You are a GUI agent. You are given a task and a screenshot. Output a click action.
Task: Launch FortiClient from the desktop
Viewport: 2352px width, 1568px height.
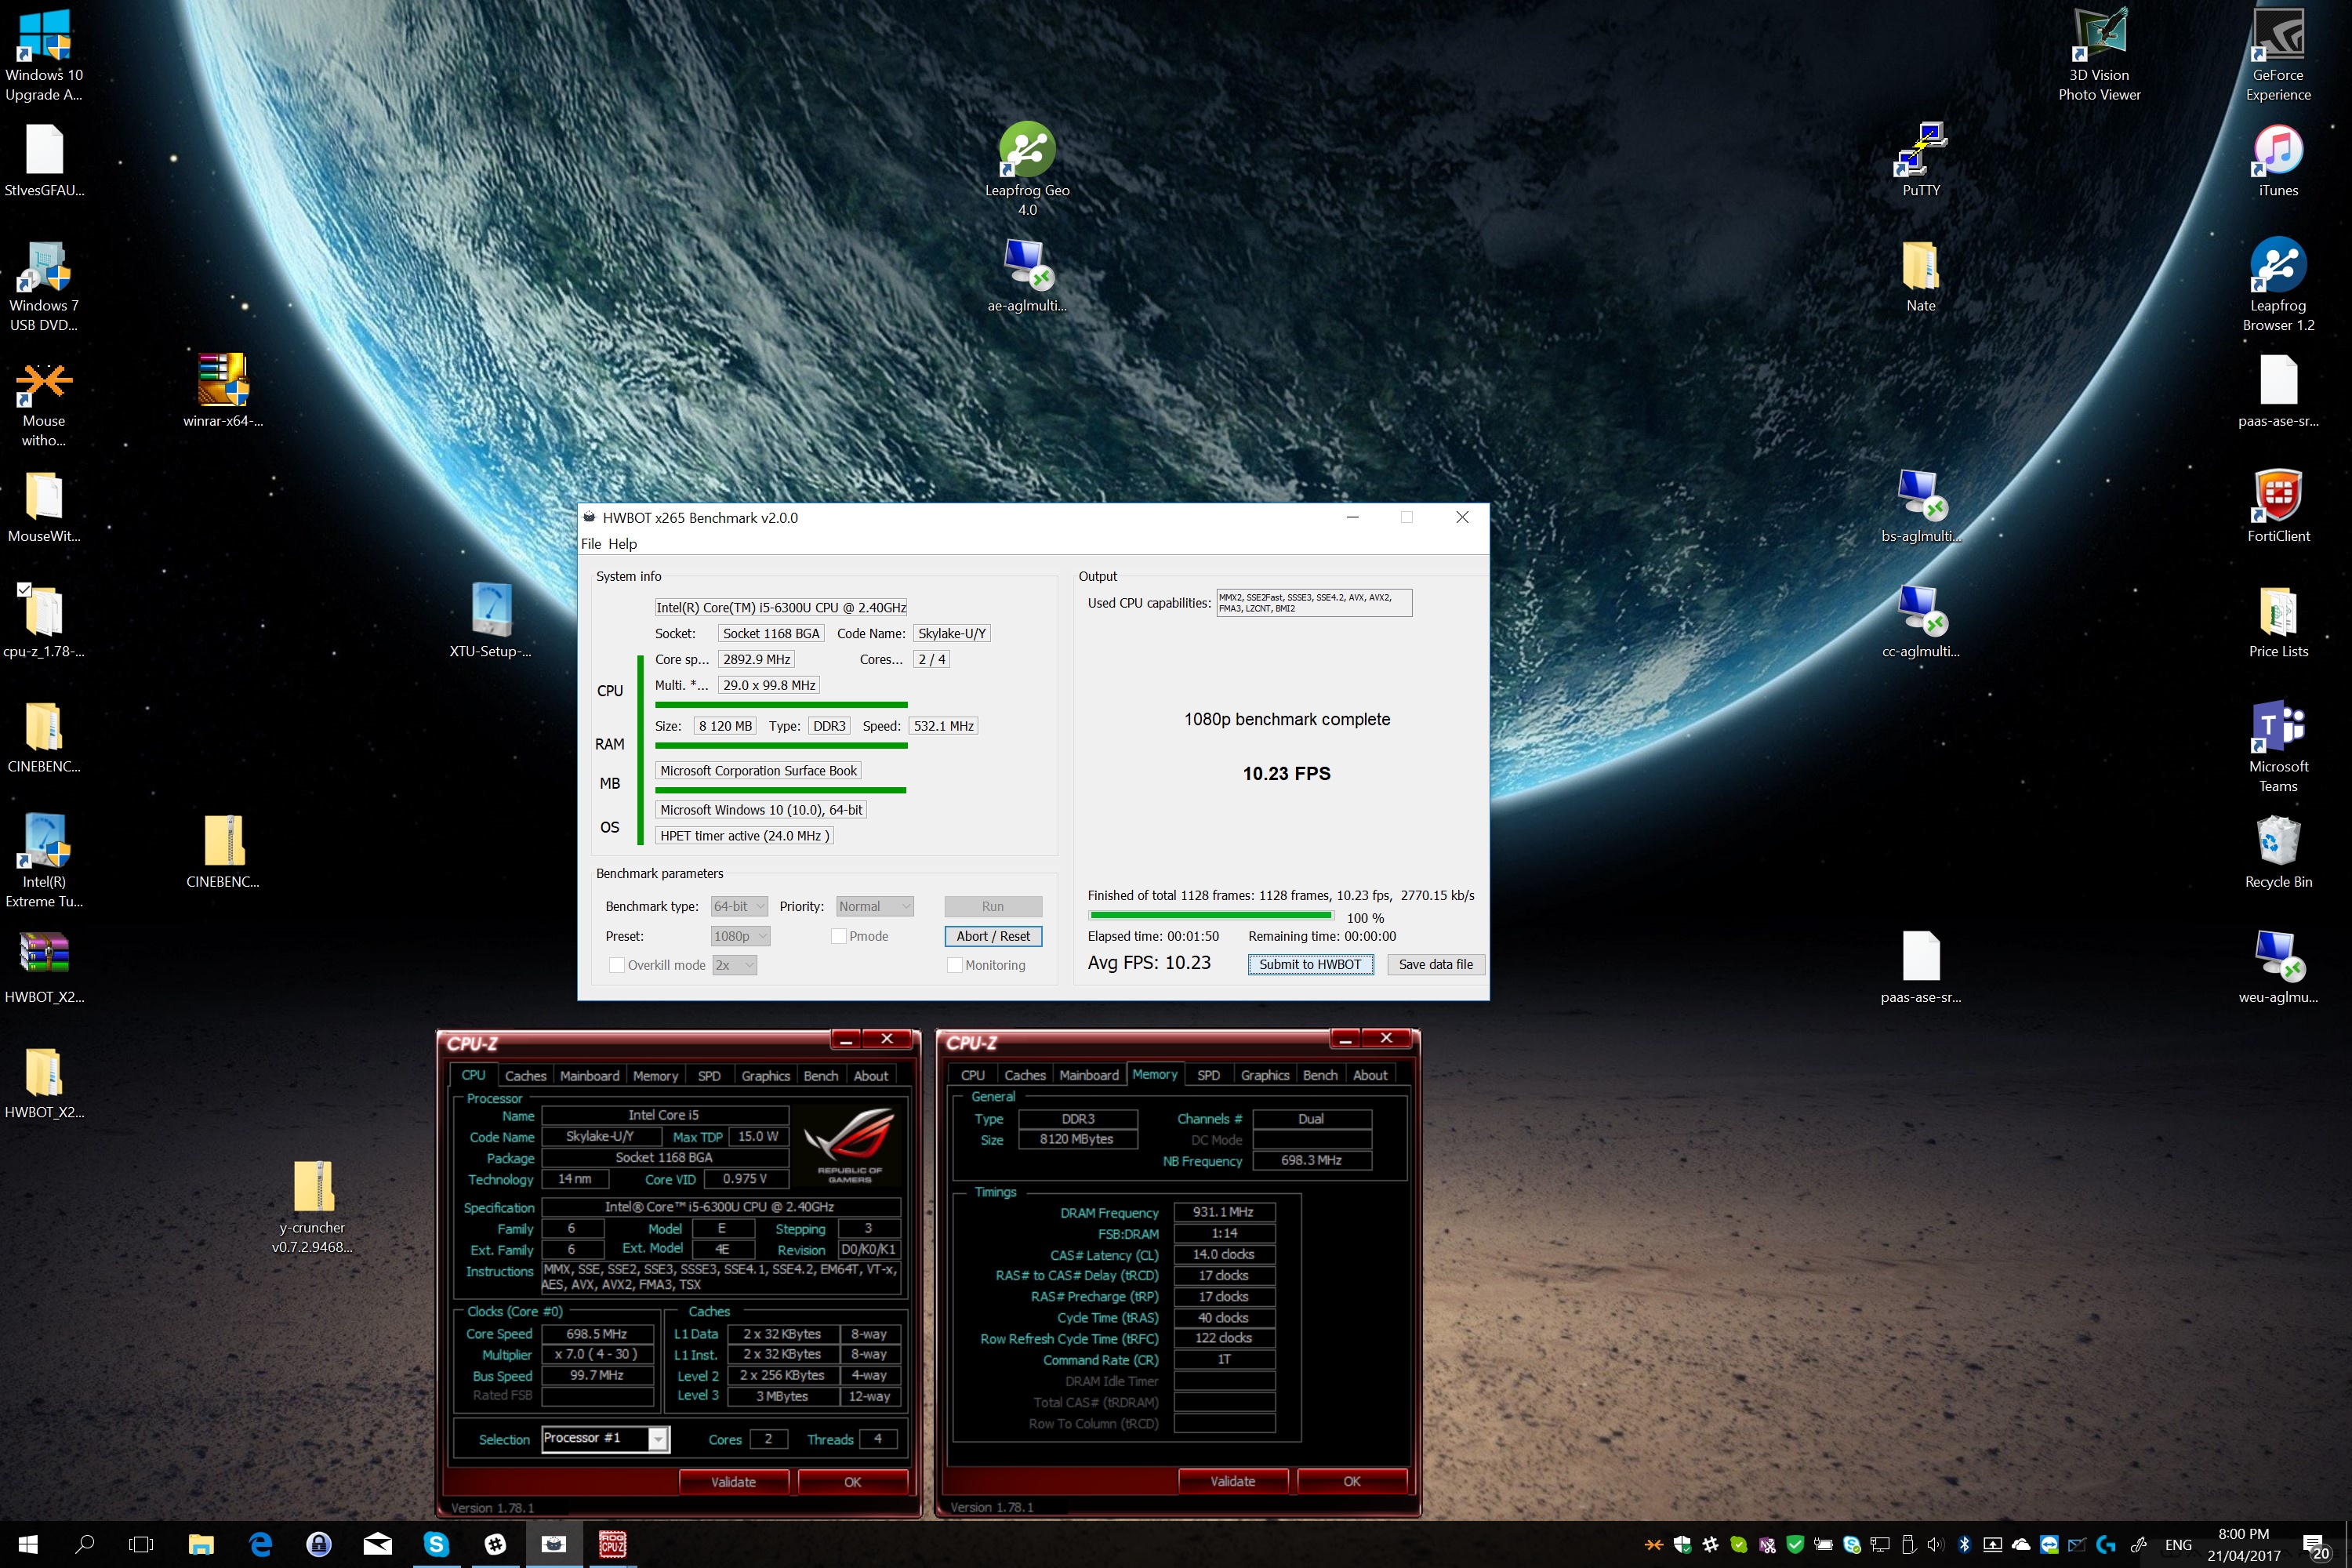(x=2278, y=505)
